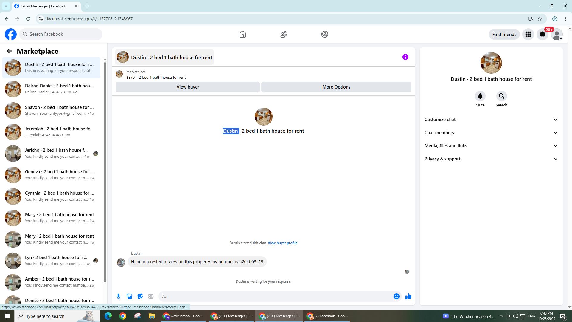Click the View buyer button
Image resolution: width=572 pixels, height=322 pixels.
188,87
